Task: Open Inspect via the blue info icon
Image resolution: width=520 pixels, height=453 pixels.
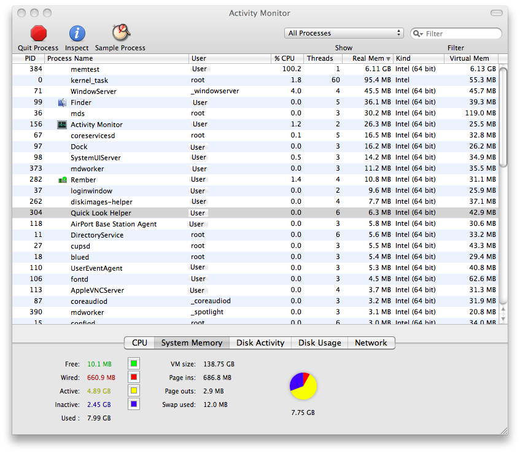Action: point(77,33)
